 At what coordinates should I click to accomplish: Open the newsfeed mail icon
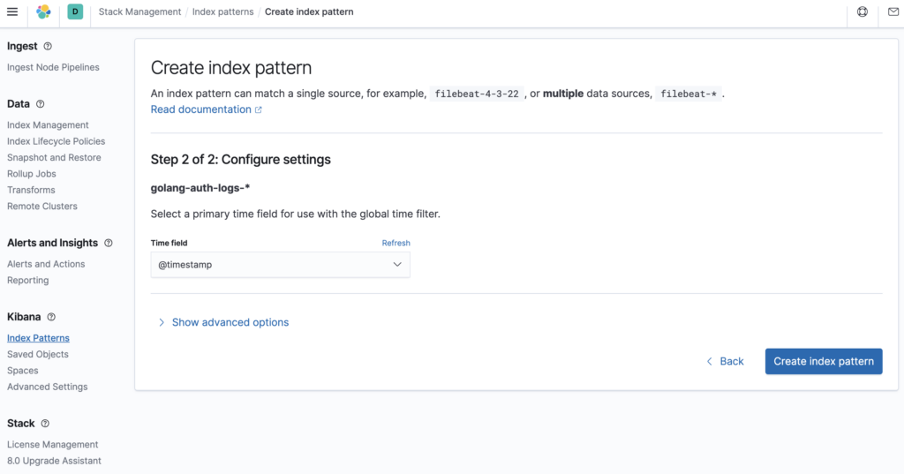[893, 11]
